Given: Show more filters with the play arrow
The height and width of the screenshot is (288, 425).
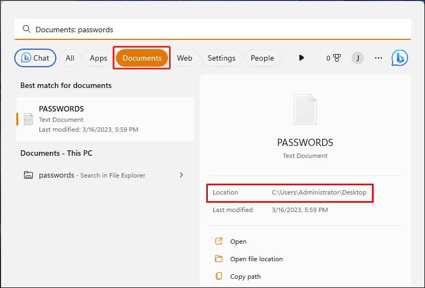Looking at the screenshot, I should click(x=301, y=58).
